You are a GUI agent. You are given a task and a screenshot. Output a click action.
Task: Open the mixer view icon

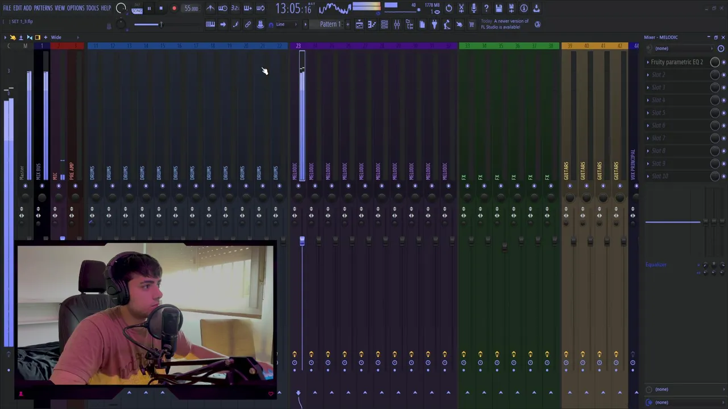point(397,24)
